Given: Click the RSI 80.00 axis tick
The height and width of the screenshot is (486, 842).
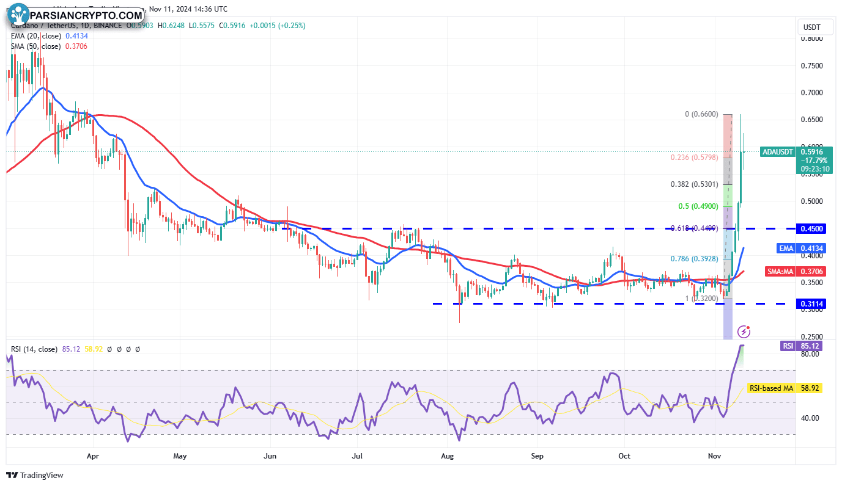Looking at the screenshot, I should point(810,354).
